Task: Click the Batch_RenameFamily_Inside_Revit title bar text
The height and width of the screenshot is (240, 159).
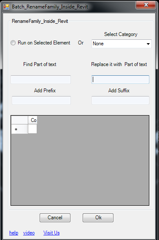Action: click(50, 7)
